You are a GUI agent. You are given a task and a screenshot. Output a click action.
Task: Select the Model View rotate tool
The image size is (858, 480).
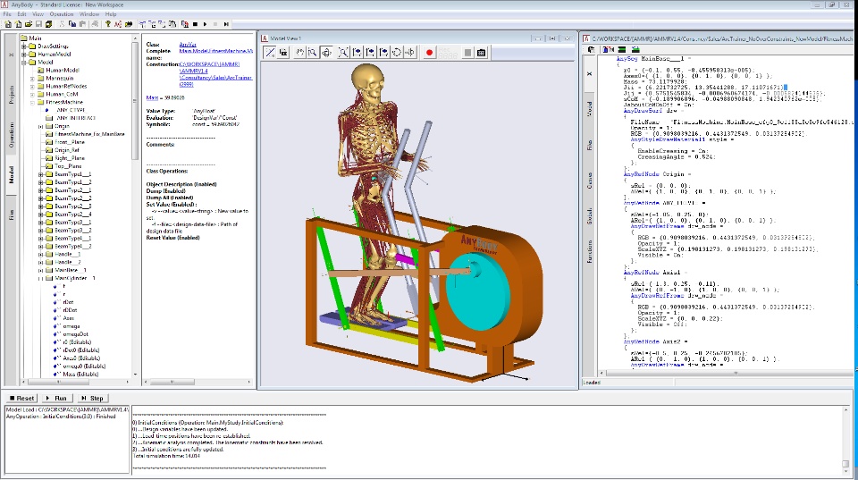(327, 53)
